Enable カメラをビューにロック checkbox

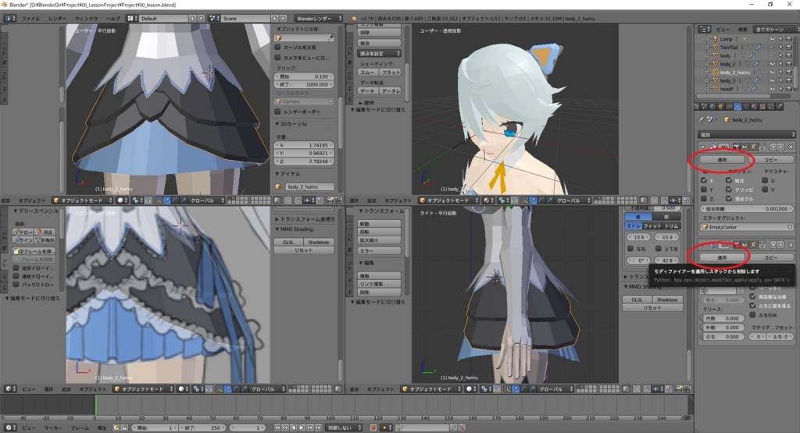(x=278, y=58)
